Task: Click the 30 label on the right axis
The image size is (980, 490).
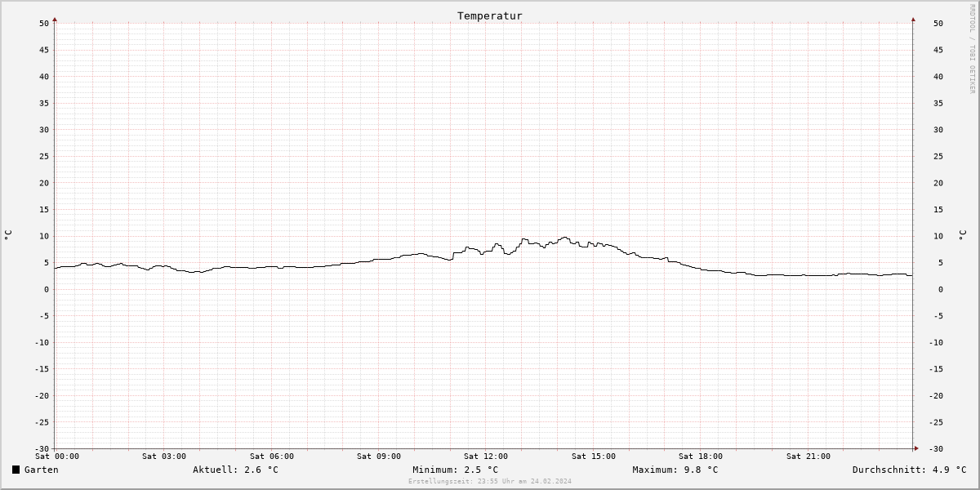Action: click(939, 130)
